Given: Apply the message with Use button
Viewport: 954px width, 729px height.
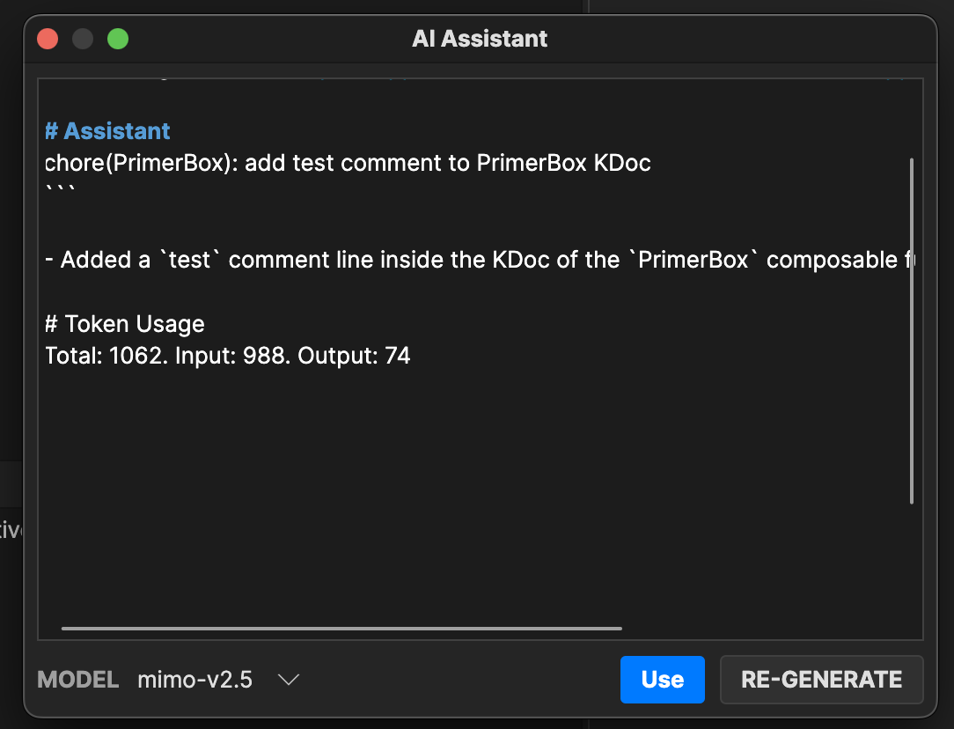Looking at the screenshot, I should [663, 680].
